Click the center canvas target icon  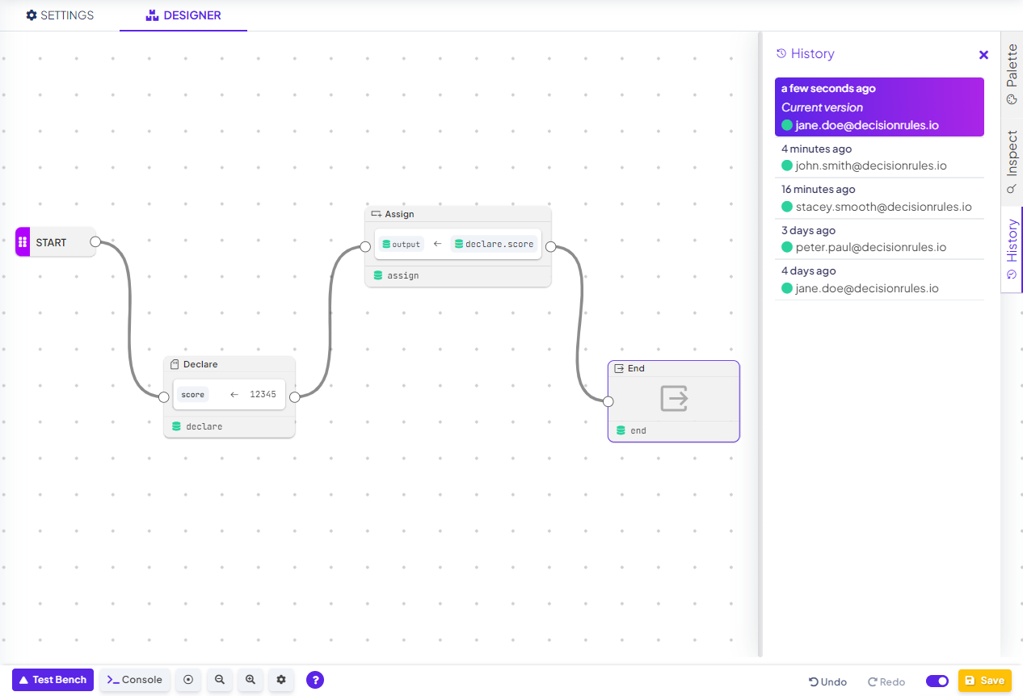(x=188, y=680)
